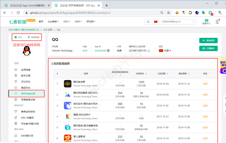This screenshot has height=143, width=226.
Task: Click the app name search input field
Action: click(178, 22)
